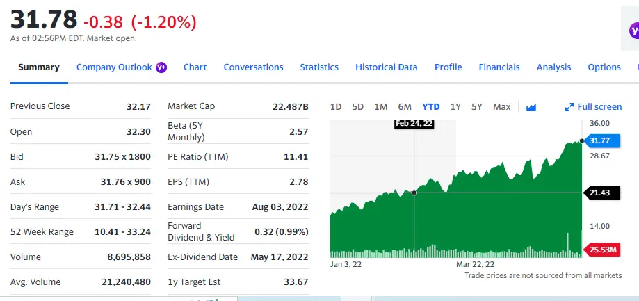Open the Chart tab

pyautogui.click(x=195, y=67)
